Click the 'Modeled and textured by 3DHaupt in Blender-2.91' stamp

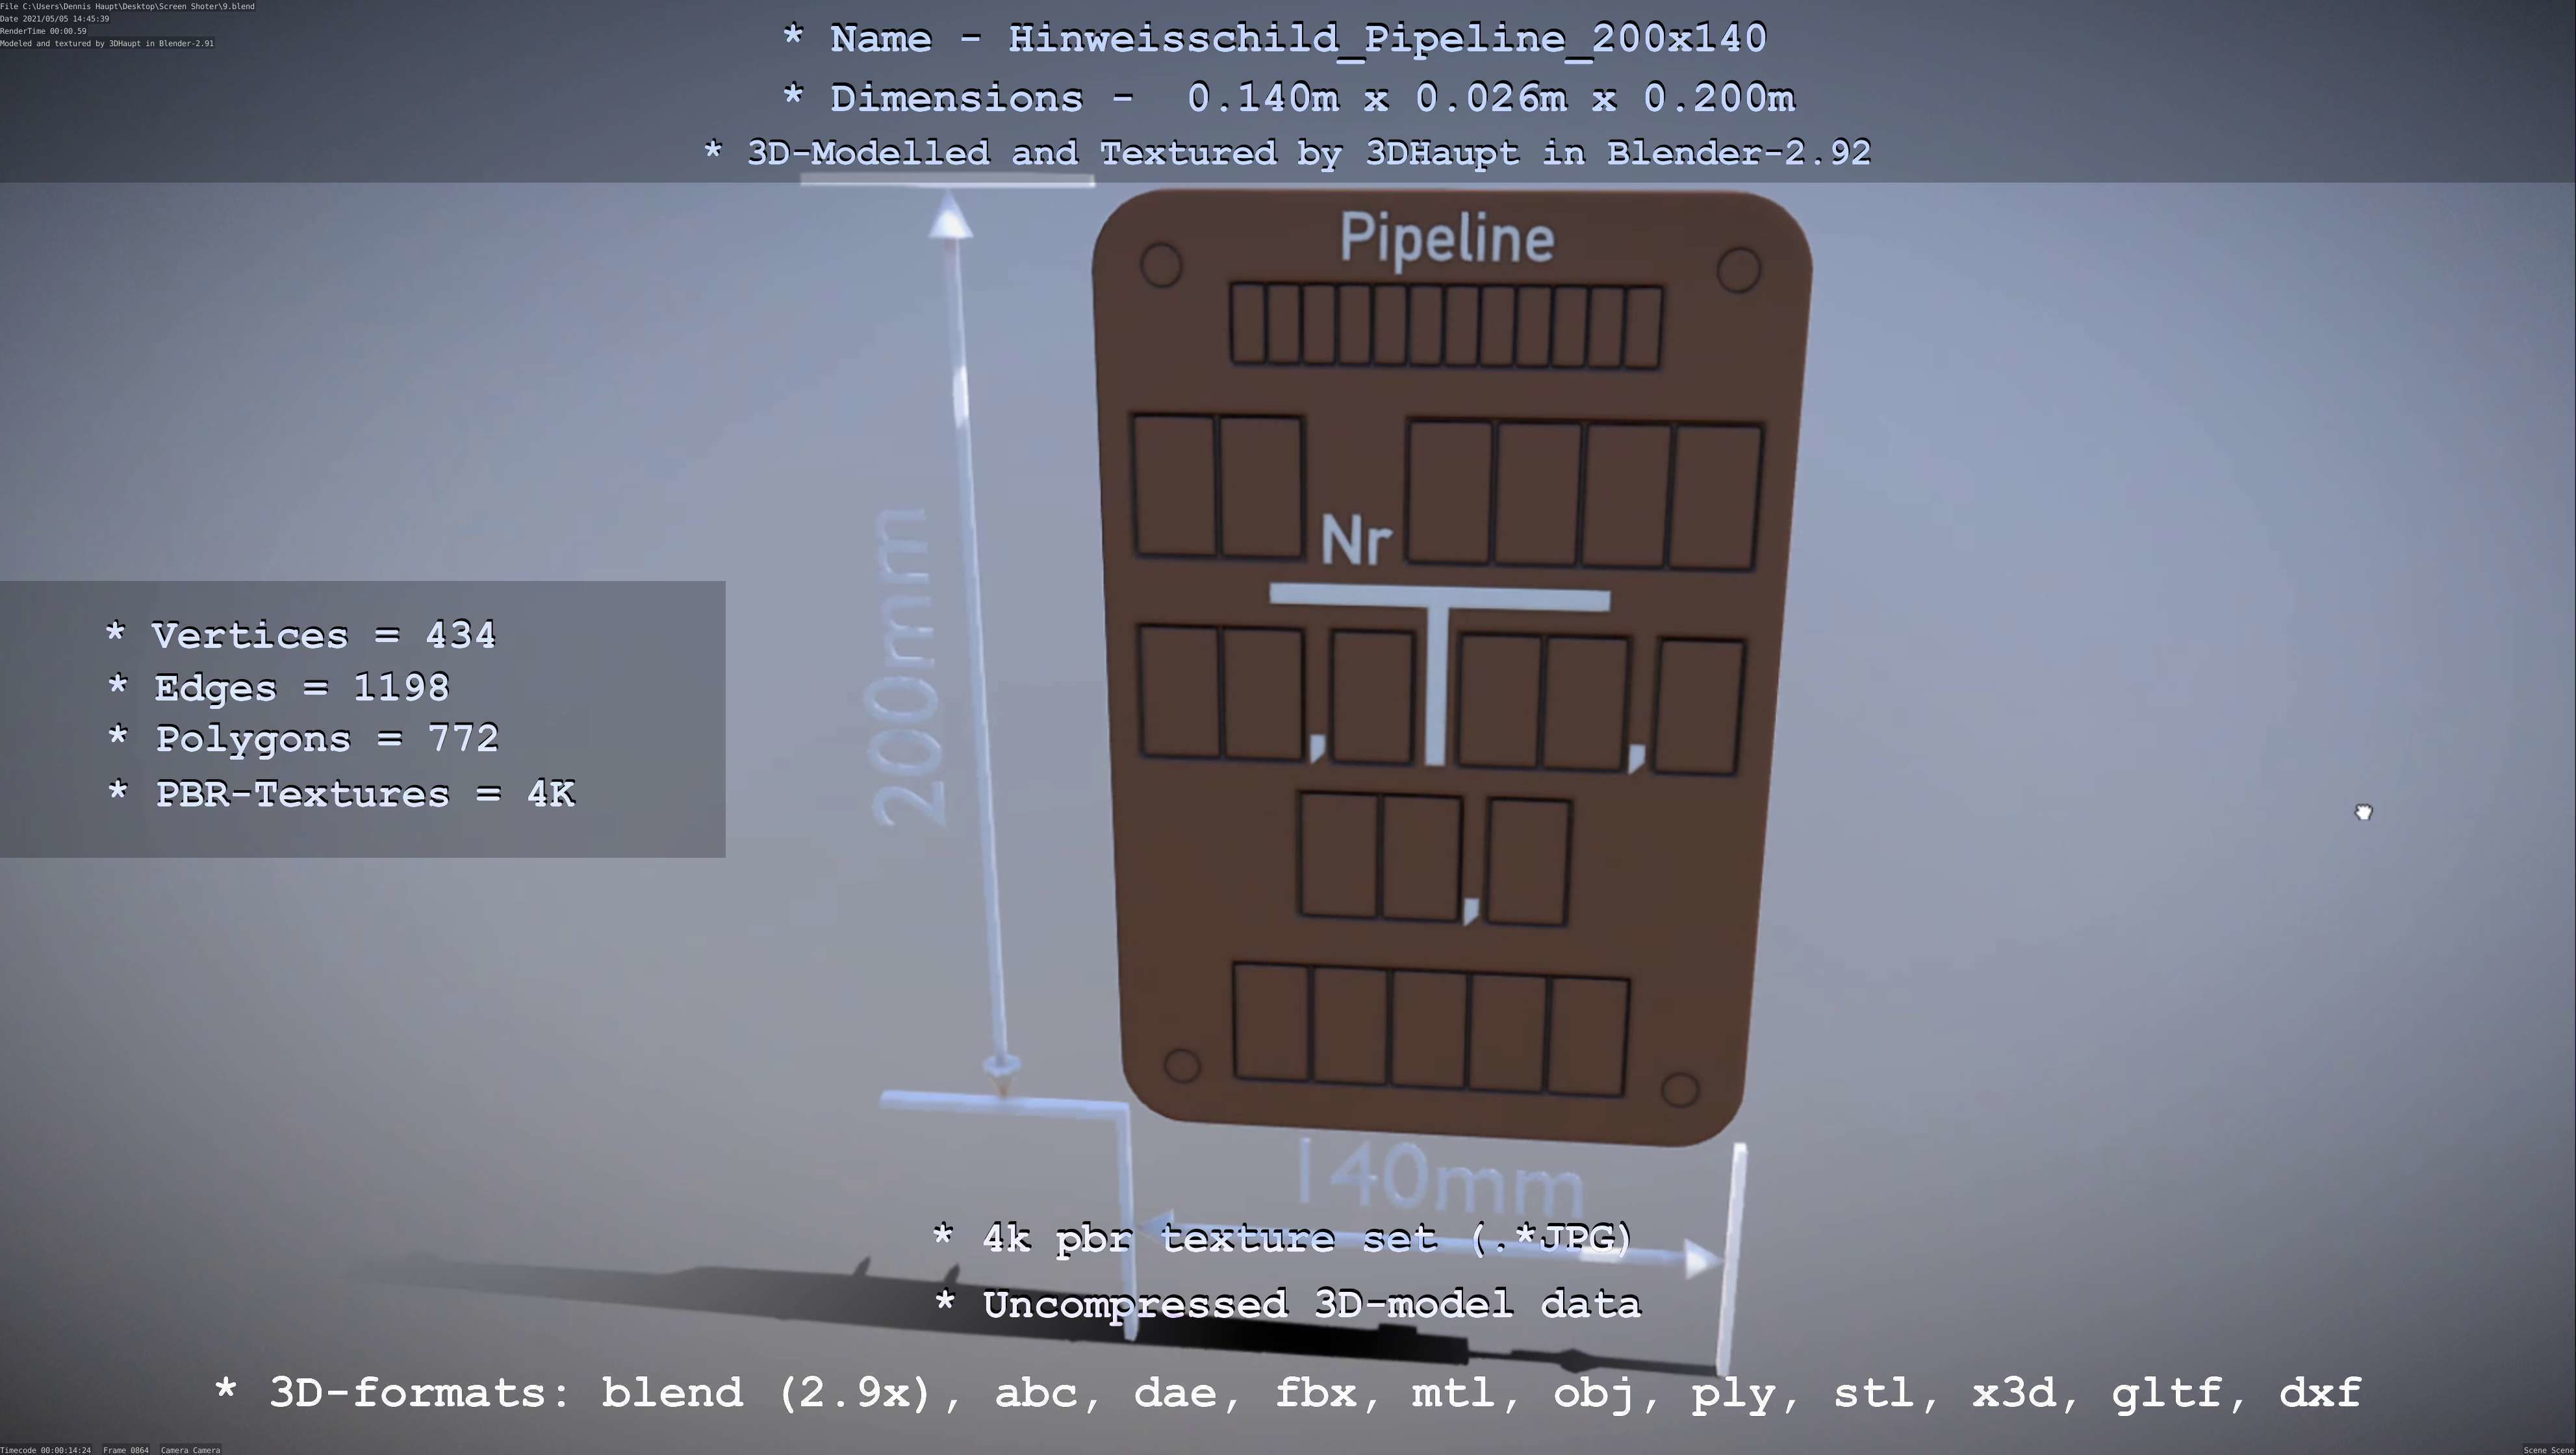[107, 43]
